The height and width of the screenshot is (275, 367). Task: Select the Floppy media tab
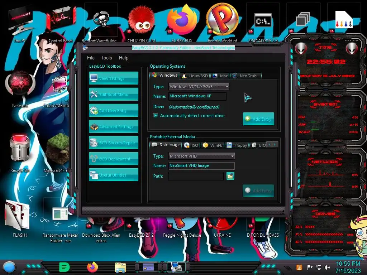coord(237,145)
